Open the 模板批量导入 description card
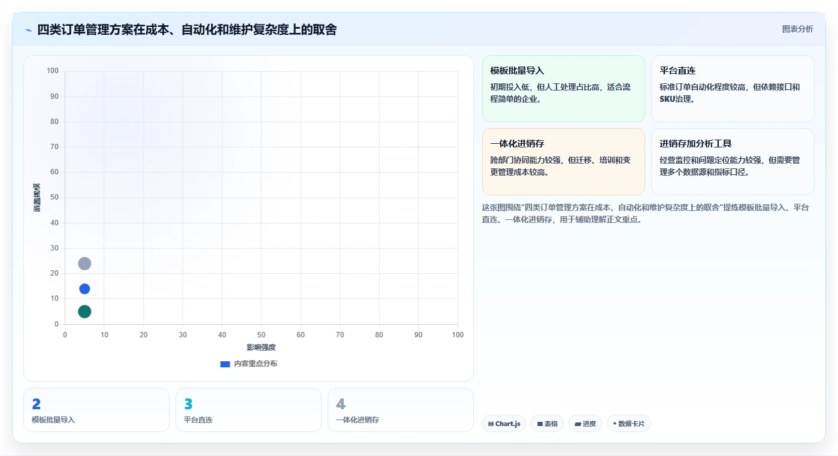Screen dimensions: 838x456 [563, 89]
